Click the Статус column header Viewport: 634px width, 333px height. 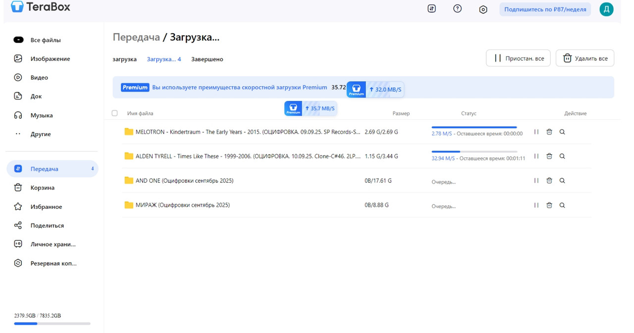pyautogui.click(x=469, y=113)
